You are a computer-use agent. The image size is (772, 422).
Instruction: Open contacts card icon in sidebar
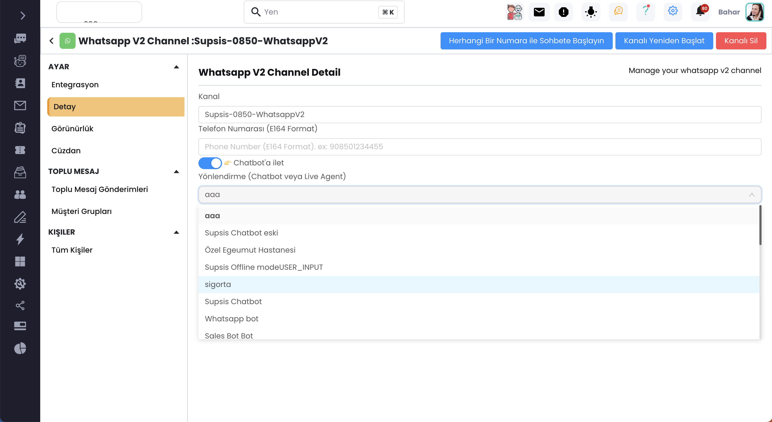point(20,83)
